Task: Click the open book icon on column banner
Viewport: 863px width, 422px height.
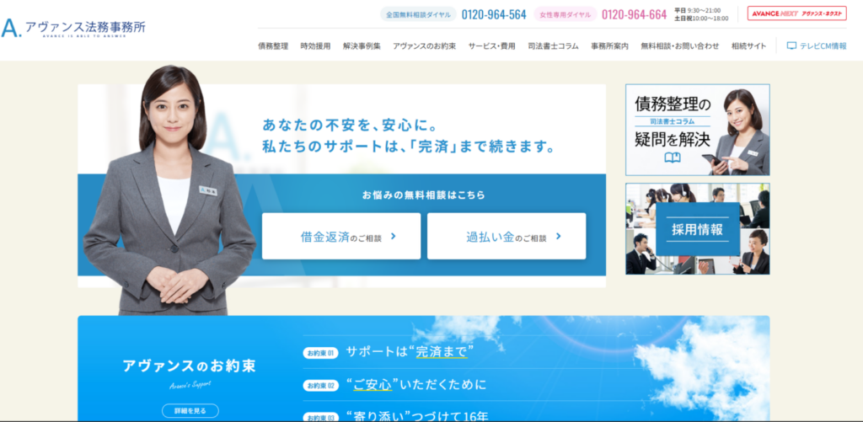Action: pos(672,158)
